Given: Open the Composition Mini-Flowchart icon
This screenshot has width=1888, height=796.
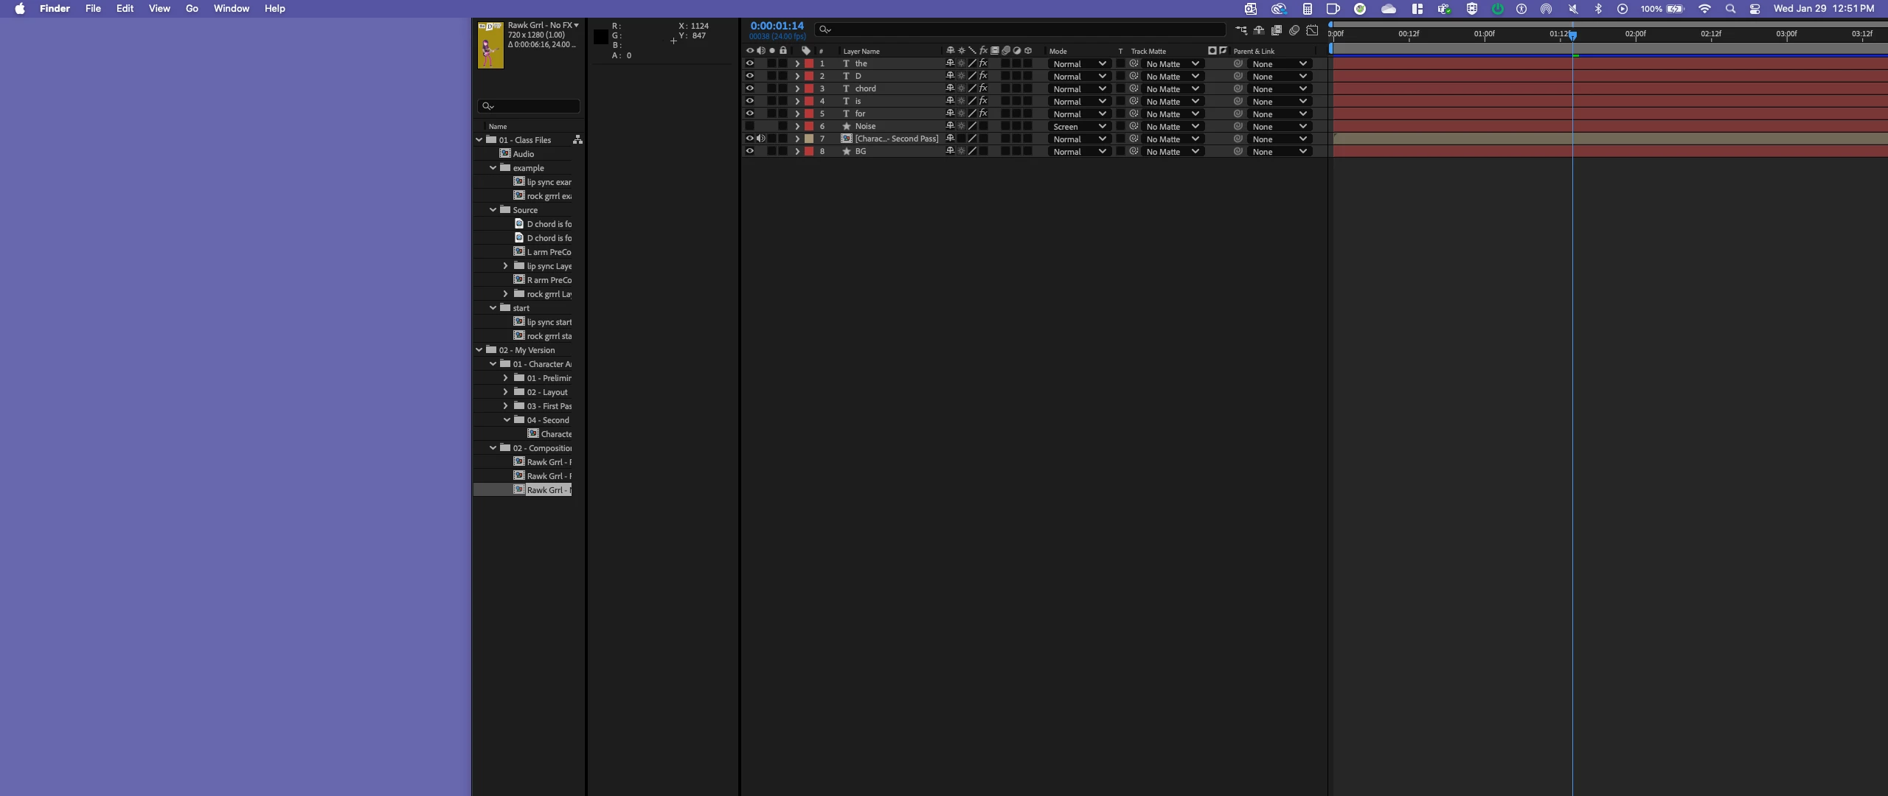Looking at the screenshot, I should pos(1241,30).
